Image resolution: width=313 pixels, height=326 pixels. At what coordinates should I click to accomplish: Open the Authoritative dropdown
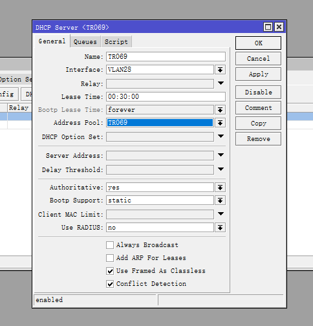(x=220, y=188)
